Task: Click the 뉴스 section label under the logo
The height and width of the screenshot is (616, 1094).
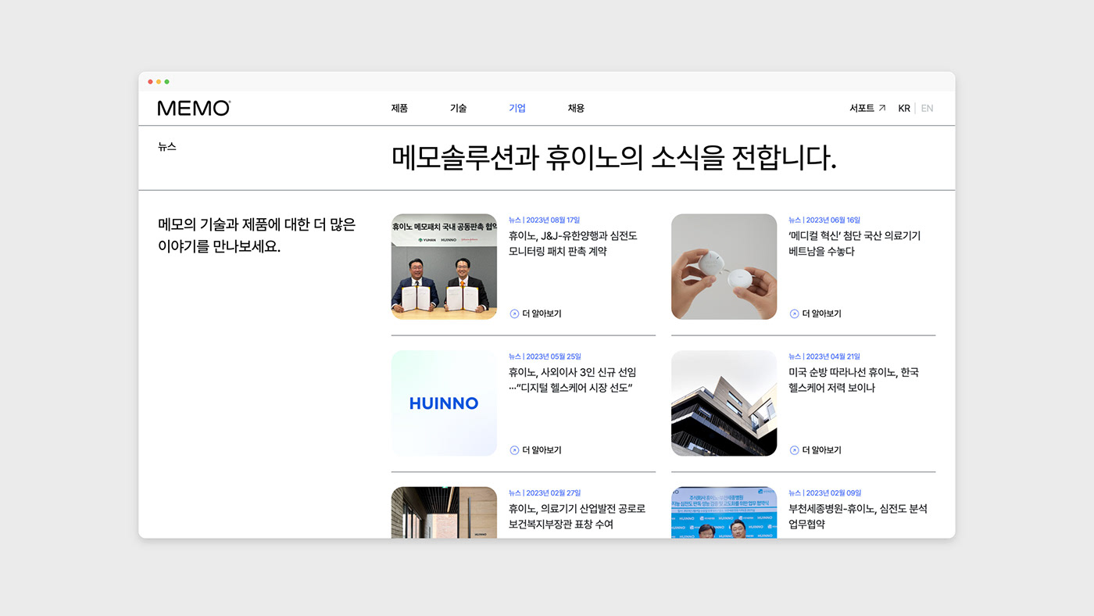Action: [x=167, y=146]
